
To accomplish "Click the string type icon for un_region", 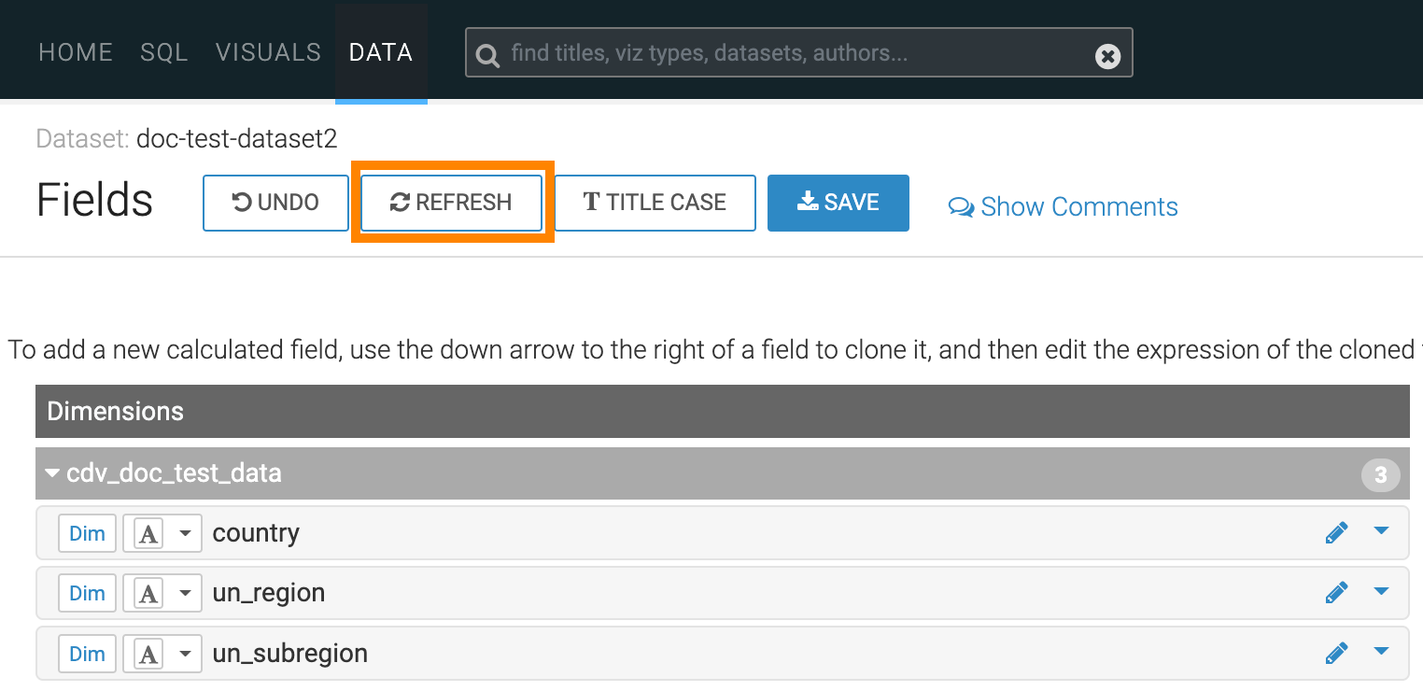I will [148, 593].
